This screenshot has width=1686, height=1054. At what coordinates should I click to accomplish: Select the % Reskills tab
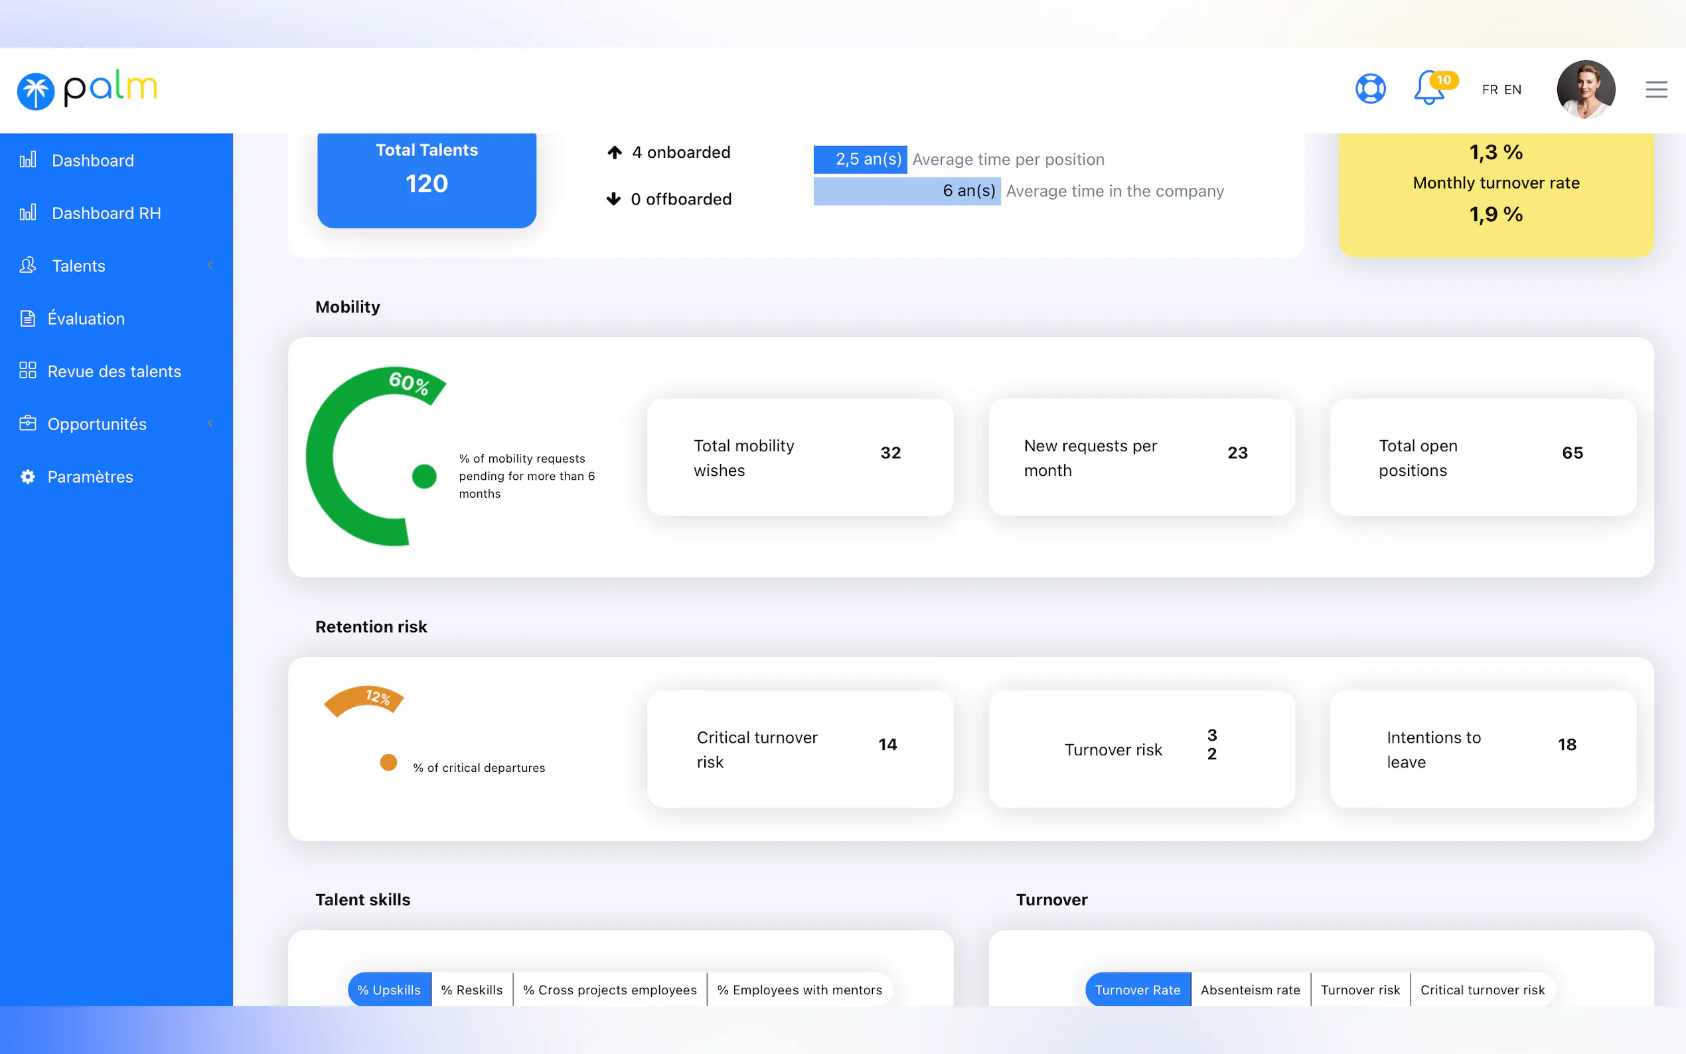click(471, 989)
